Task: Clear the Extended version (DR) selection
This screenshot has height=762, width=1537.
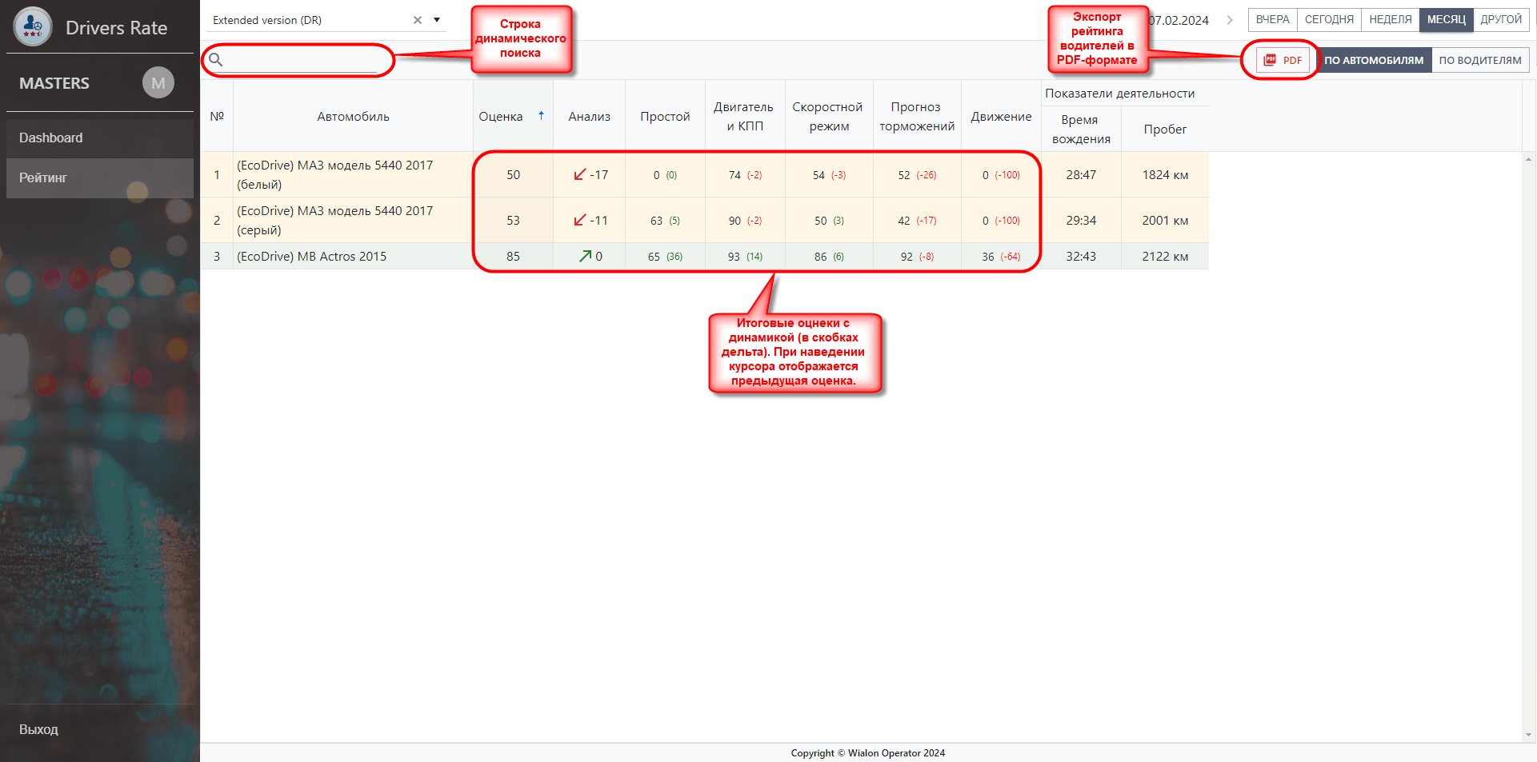Action: [418, 20]
